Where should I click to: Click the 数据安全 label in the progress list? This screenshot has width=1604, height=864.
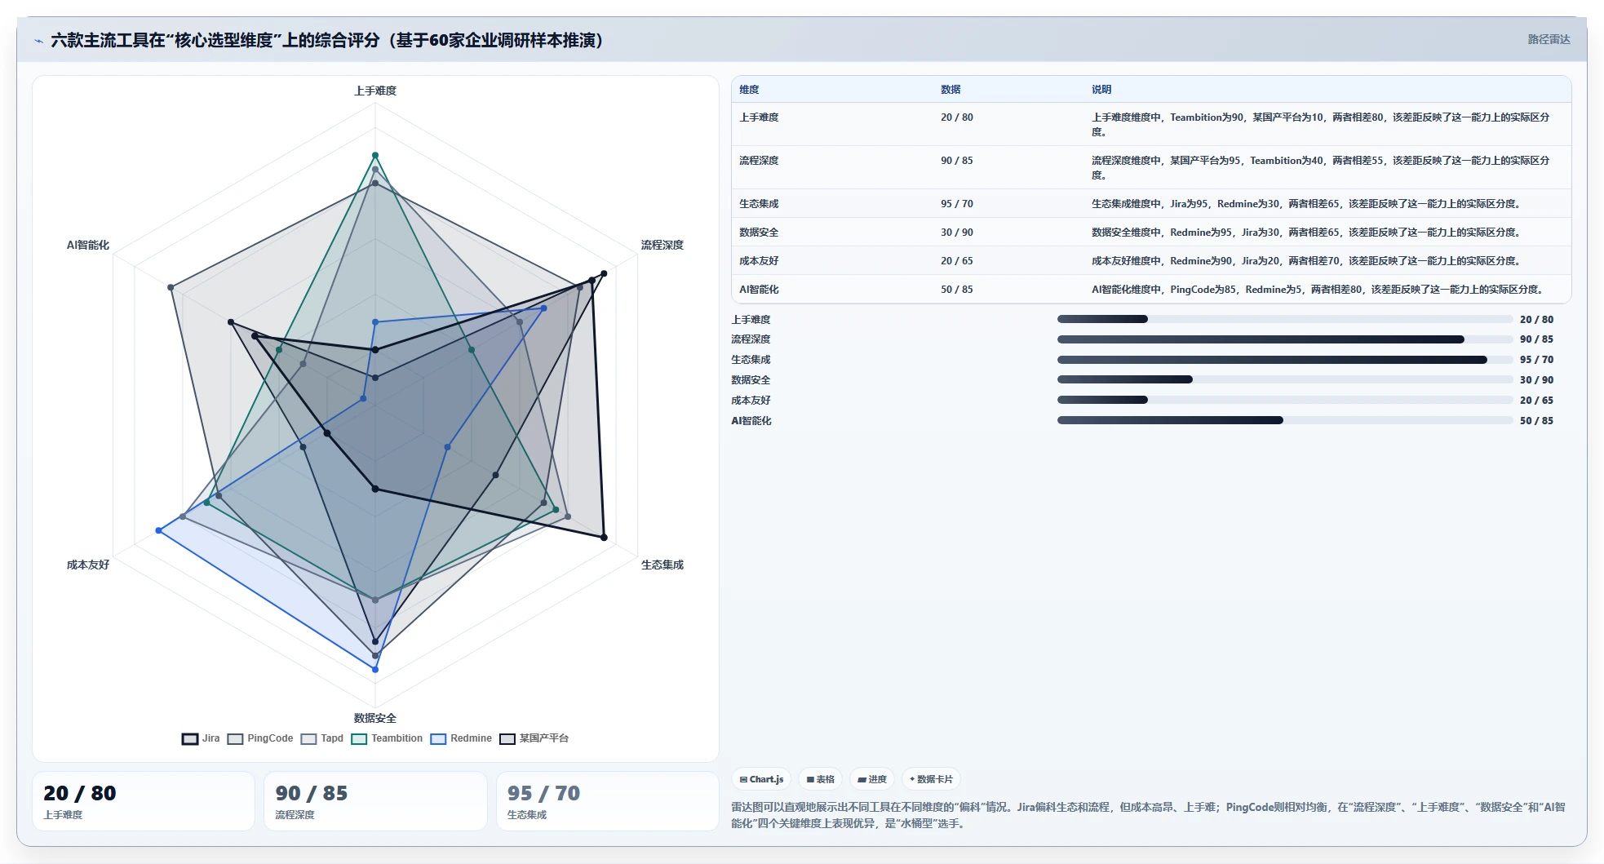coord(751,380)
